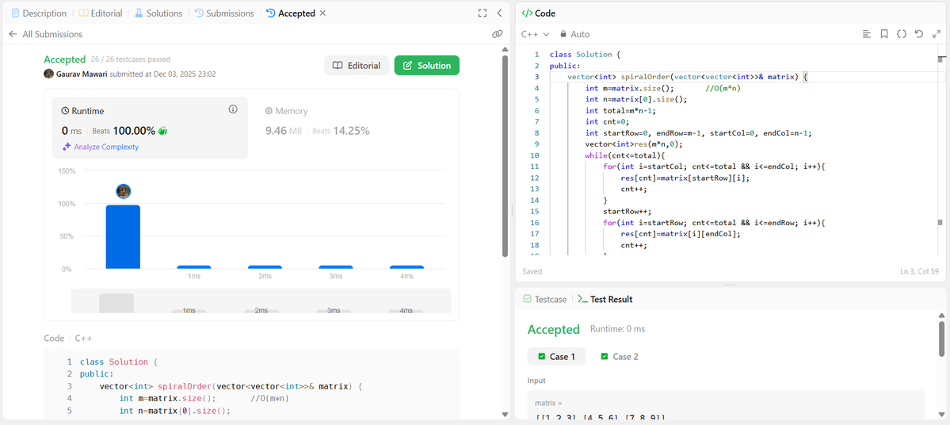The height and width of the screenshot is (425, 950).
Task: Click the Code panel header icon
Action: point(527,13)
